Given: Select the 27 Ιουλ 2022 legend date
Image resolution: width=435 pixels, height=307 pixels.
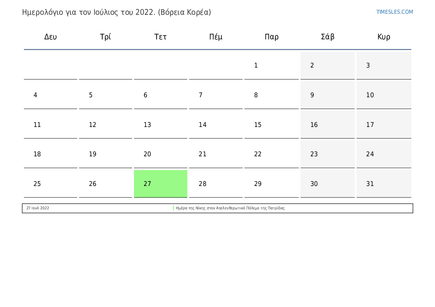Looking at the screenshot, I should click(x=38, y=208).
